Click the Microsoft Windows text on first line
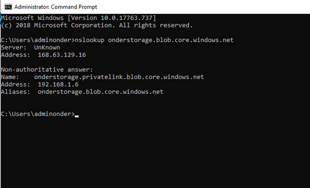Image resolution: width=310 pixels, height=188 pixels. click(32, 18)
